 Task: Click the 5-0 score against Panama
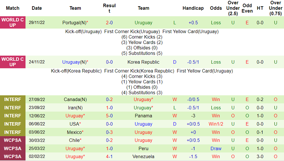pyautogui.click(x=109, y=116)
